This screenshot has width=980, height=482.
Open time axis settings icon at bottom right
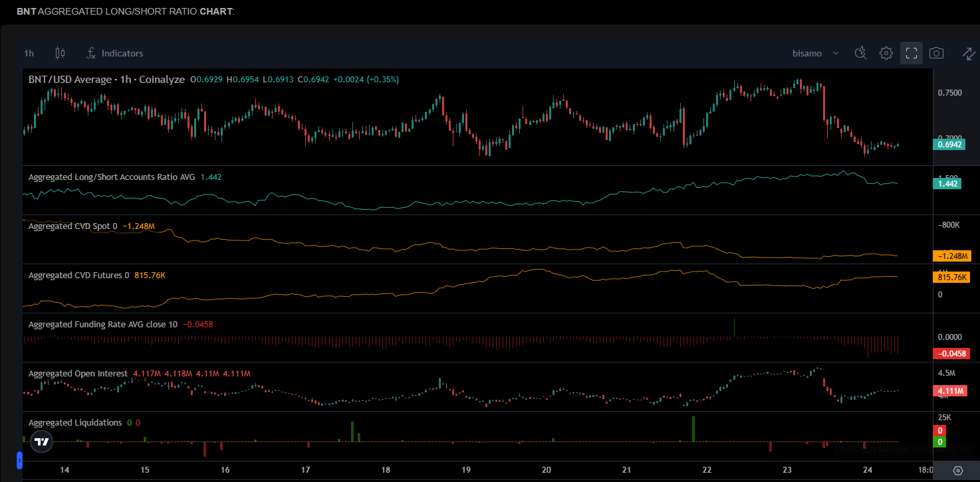[x=957, y=470]
